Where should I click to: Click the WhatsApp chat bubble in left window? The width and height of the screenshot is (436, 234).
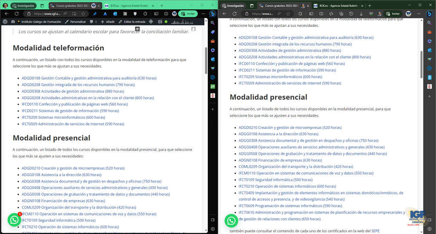[x=14, y=220]
